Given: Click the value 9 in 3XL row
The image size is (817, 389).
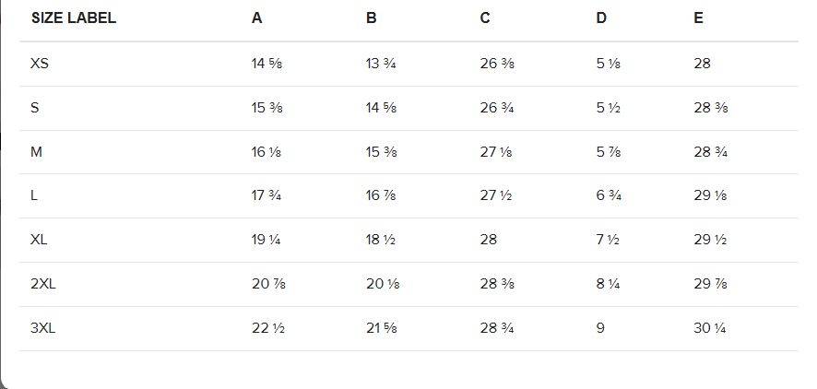Looking at the screenshot, I should point(600,328).
